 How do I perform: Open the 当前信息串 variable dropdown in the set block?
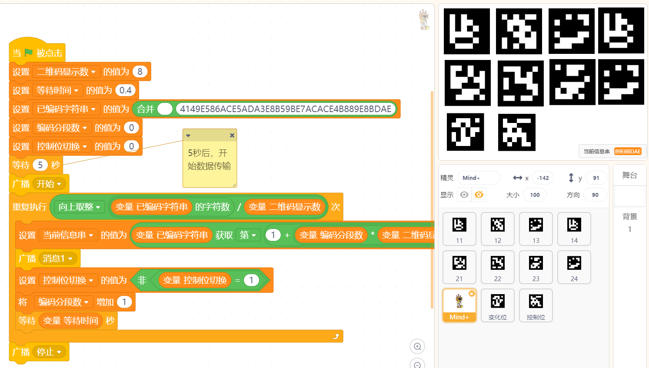68,235
